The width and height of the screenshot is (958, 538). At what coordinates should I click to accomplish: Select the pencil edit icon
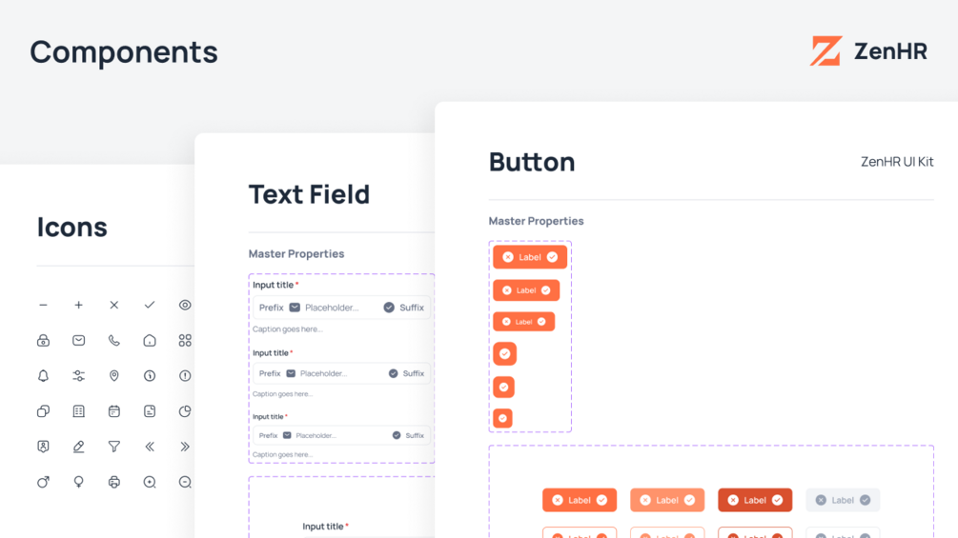pyautogui.click(x=79, y=447)
